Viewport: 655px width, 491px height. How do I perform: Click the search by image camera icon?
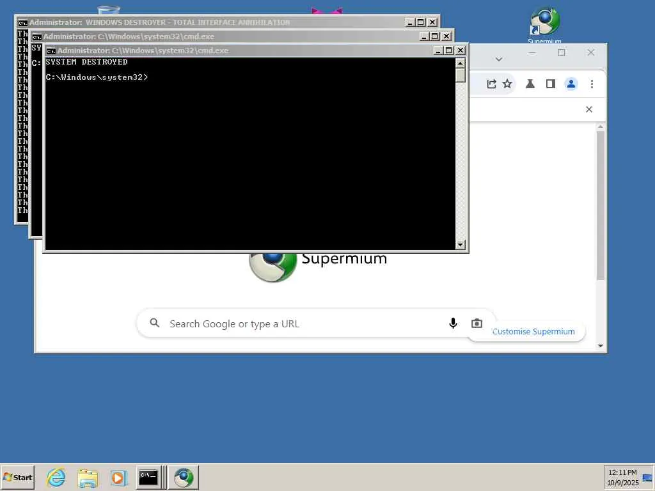[x=477, y=323]
